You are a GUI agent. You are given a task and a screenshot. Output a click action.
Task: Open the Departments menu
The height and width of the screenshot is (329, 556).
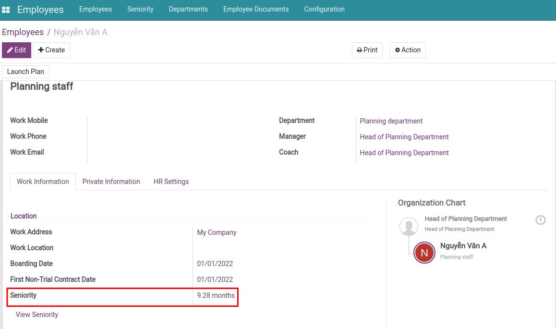pos(188,9)
